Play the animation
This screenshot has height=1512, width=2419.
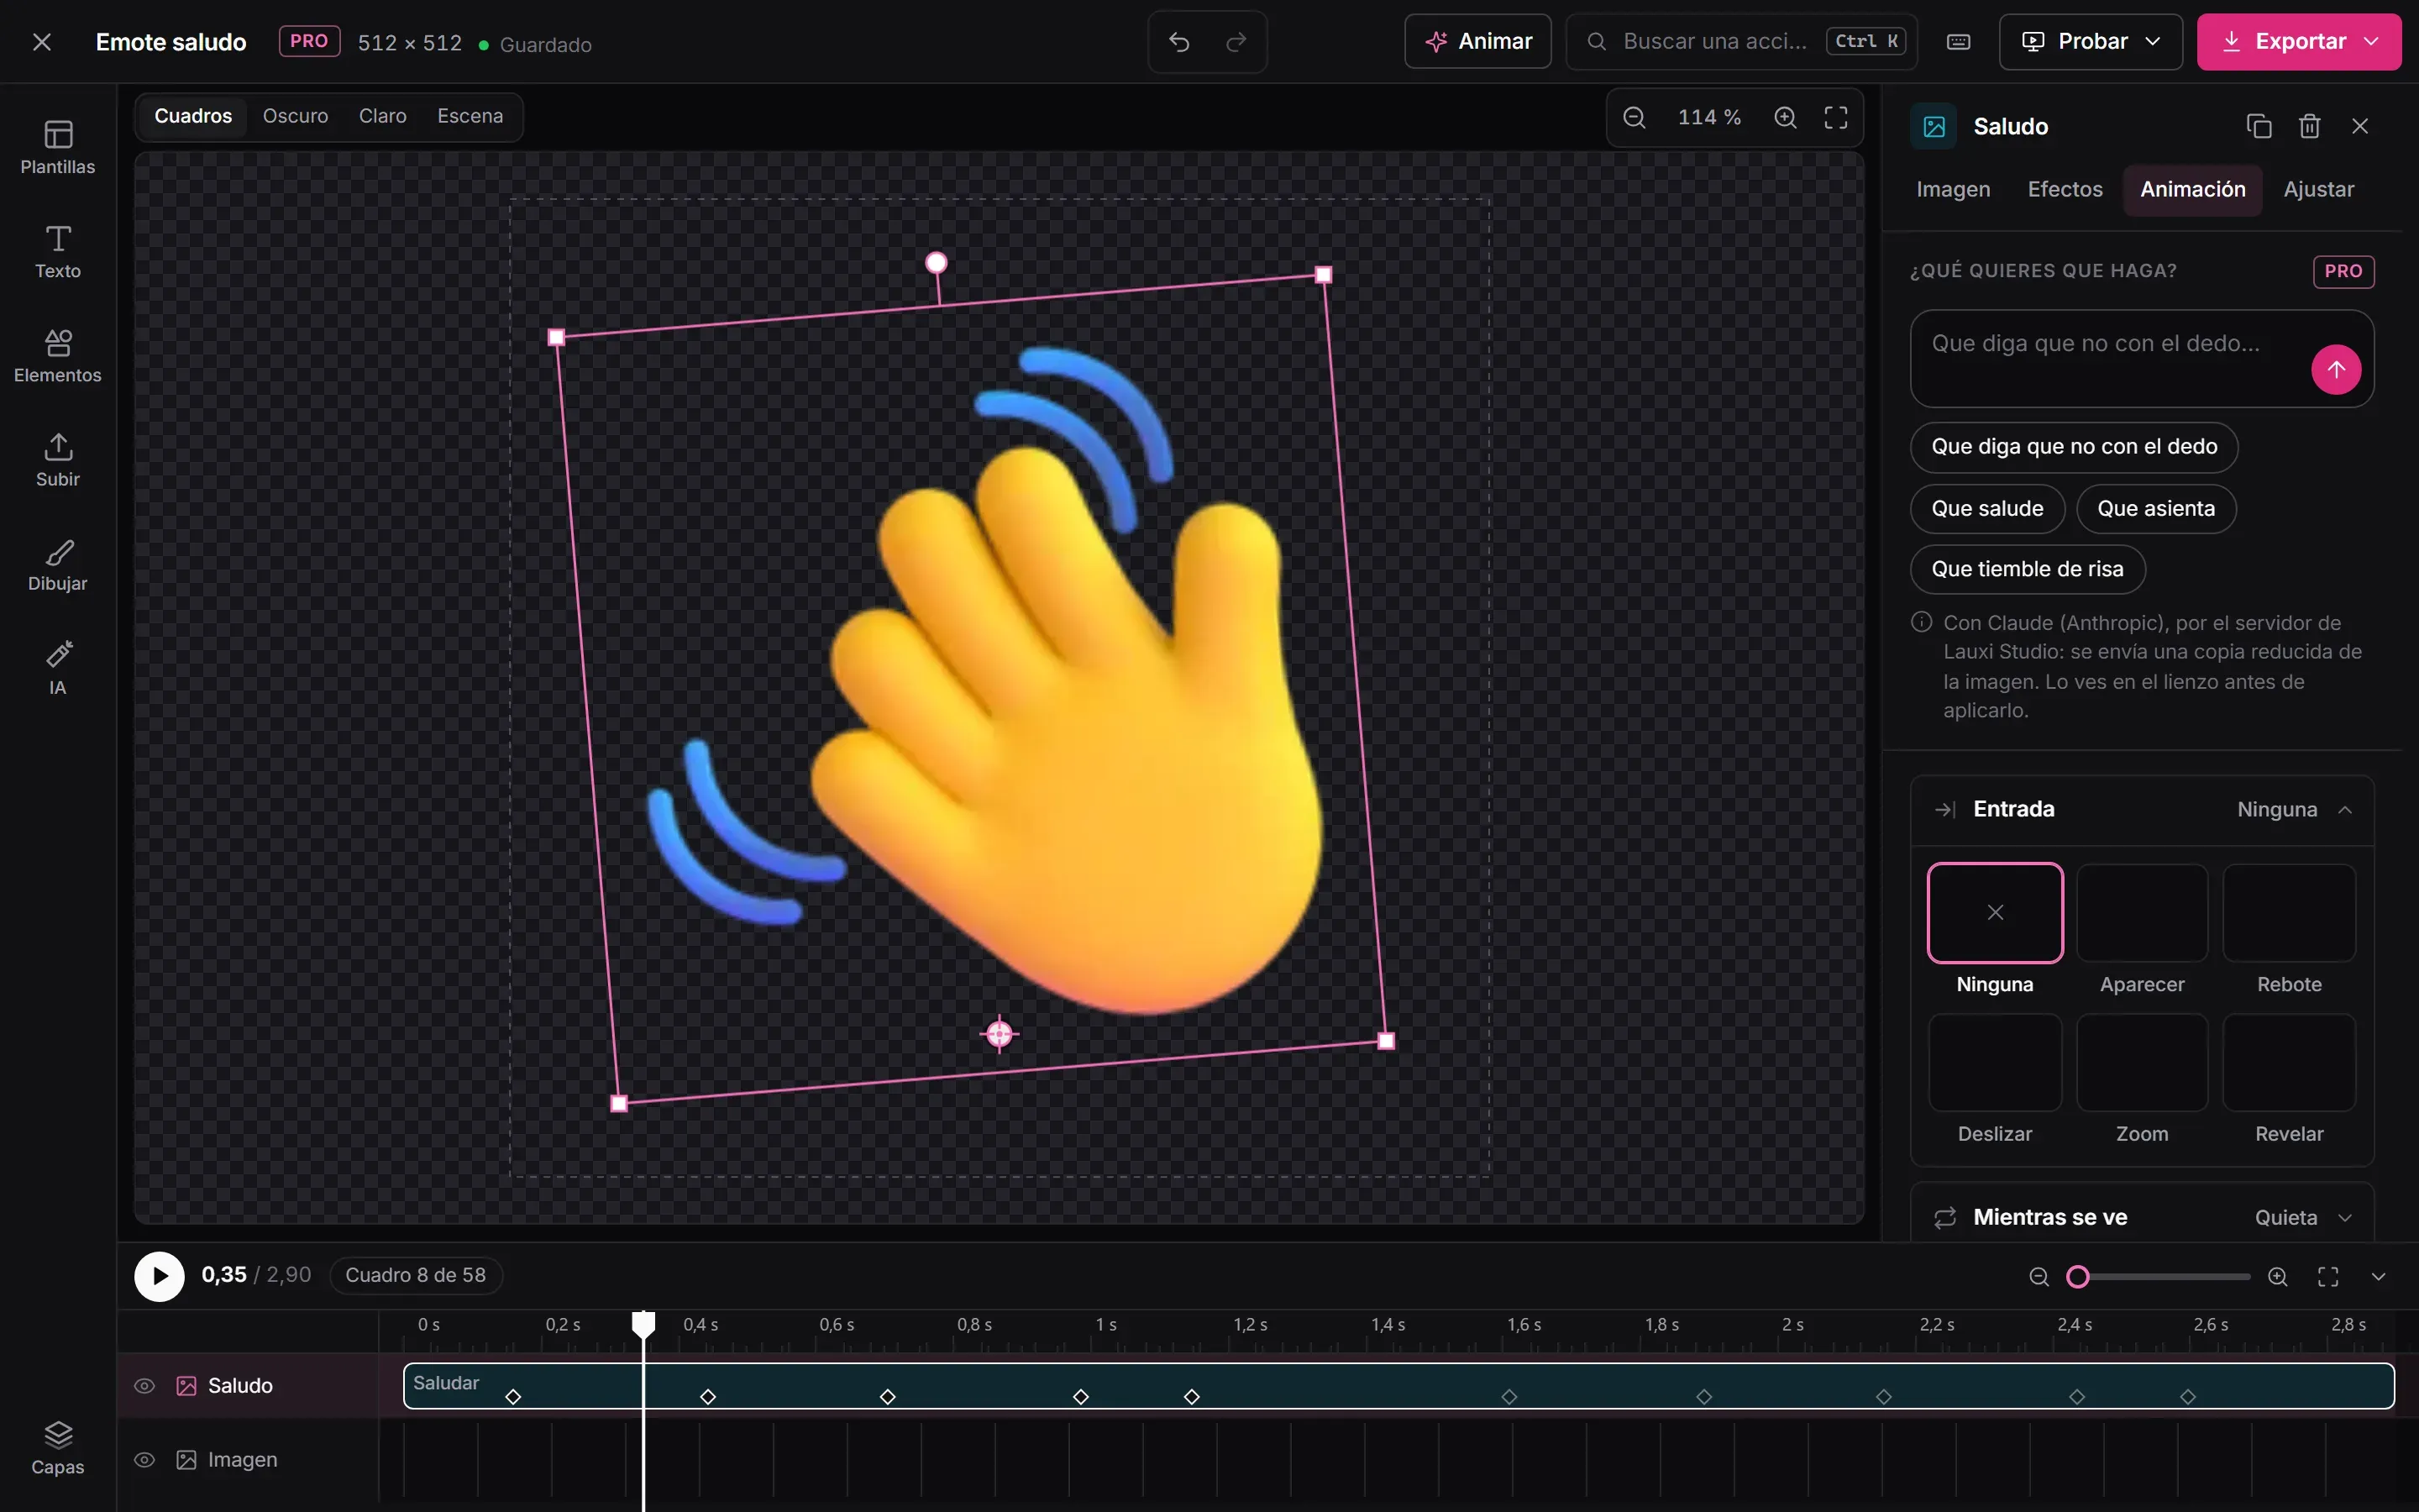pyautogui.click(x=160, y=1276)
